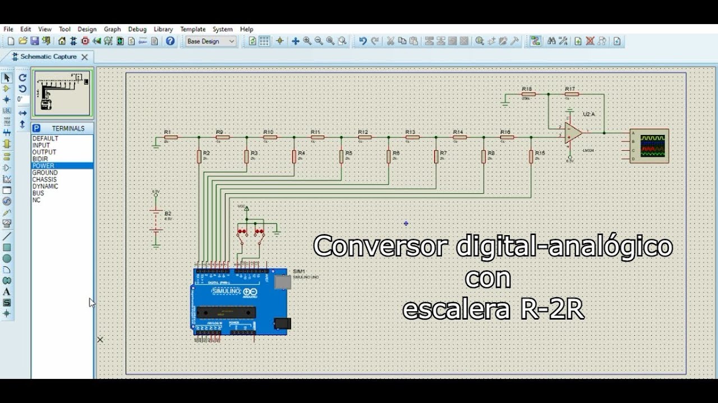
Task: Redo the last undone action
Action: coord(375,41)
